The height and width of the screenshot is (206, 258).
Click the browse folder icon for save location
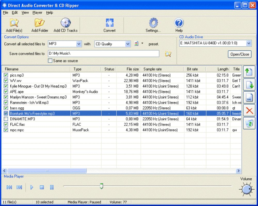click(x=168, y=54)
